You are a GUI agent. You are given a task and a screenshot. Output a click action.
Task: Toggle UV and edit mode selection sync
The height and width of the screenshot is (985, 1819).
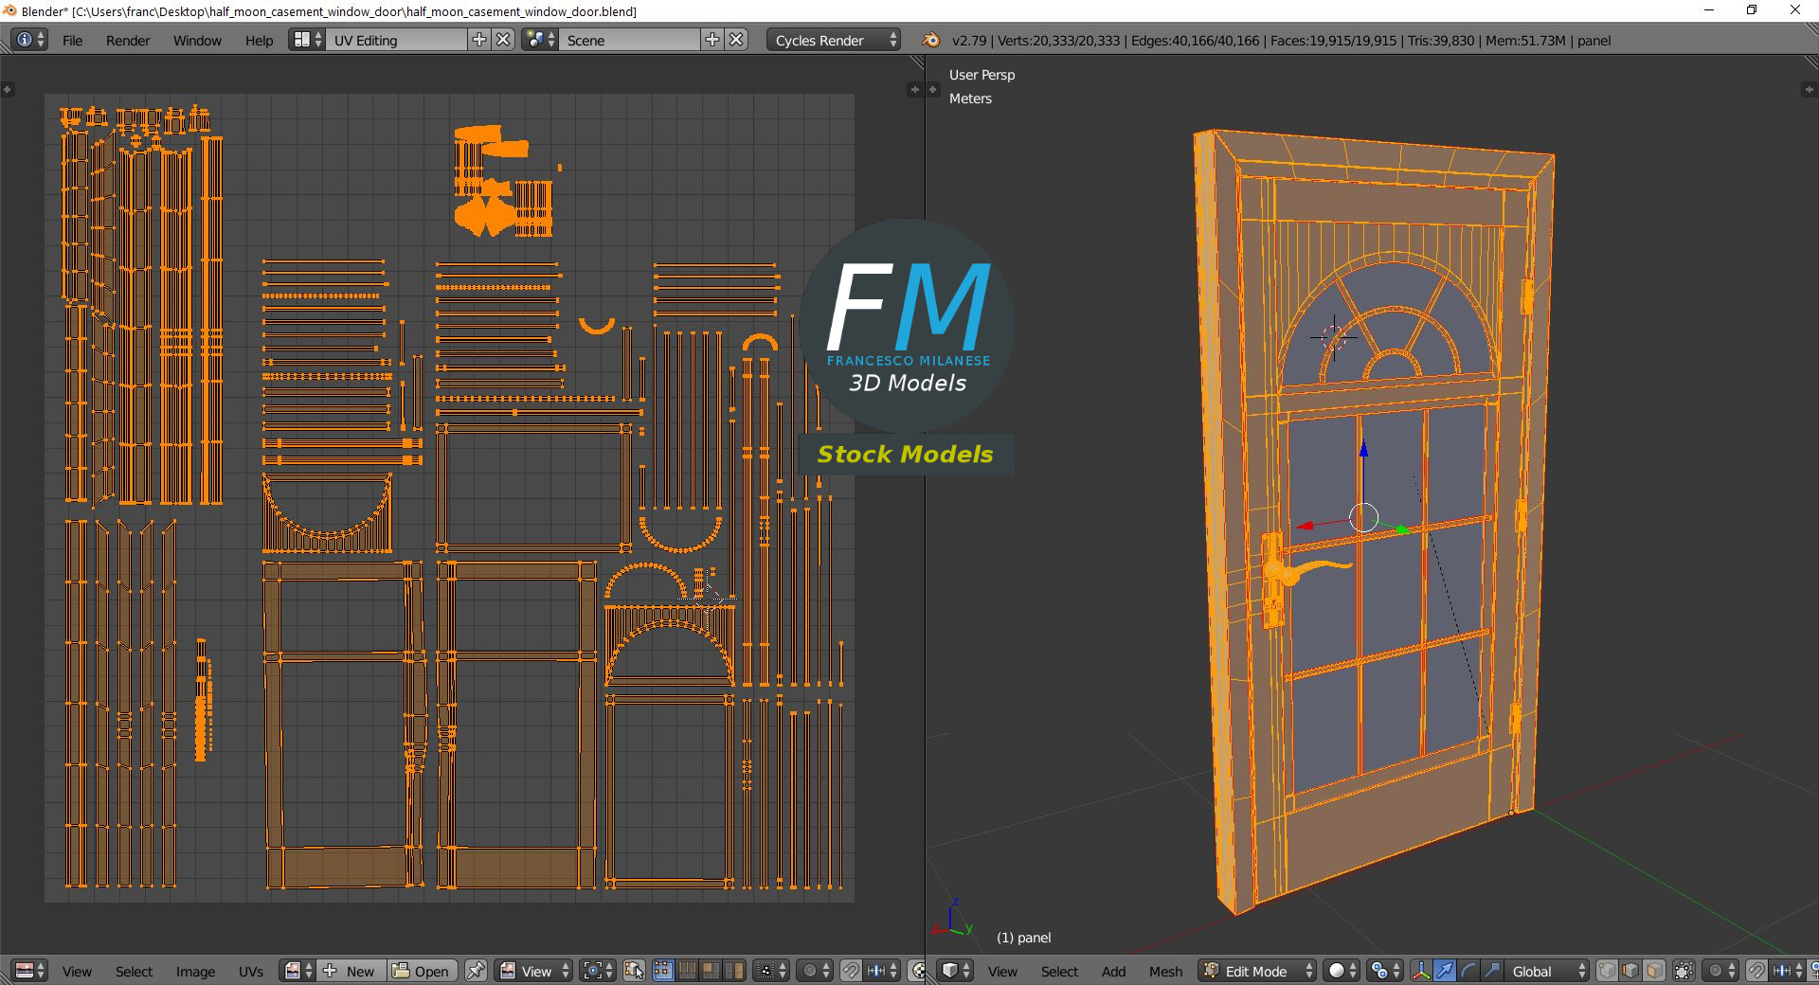point(634,971)
